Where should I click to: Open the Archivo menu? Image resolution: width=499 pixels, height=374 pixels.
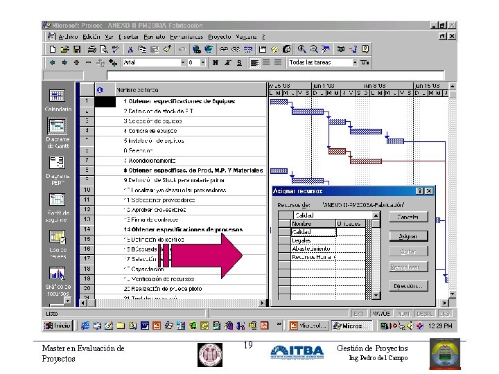coord(68,37)
